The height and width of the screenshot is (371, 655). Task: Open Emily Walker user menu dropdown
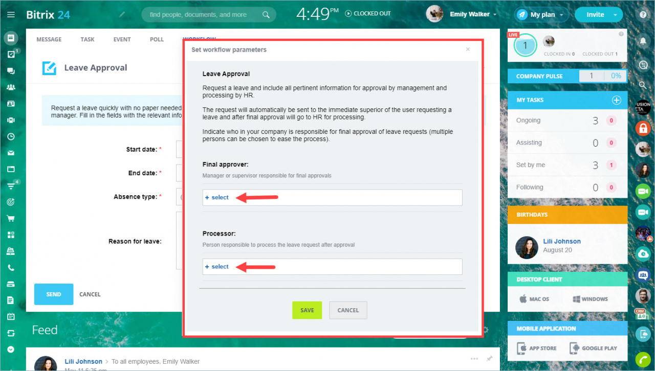[x=473, y=14]
